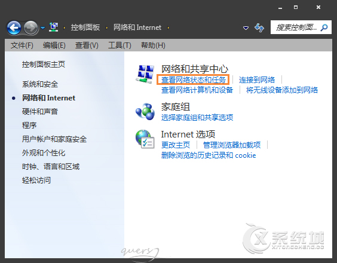Click 更改主页 link

[176, 145]
